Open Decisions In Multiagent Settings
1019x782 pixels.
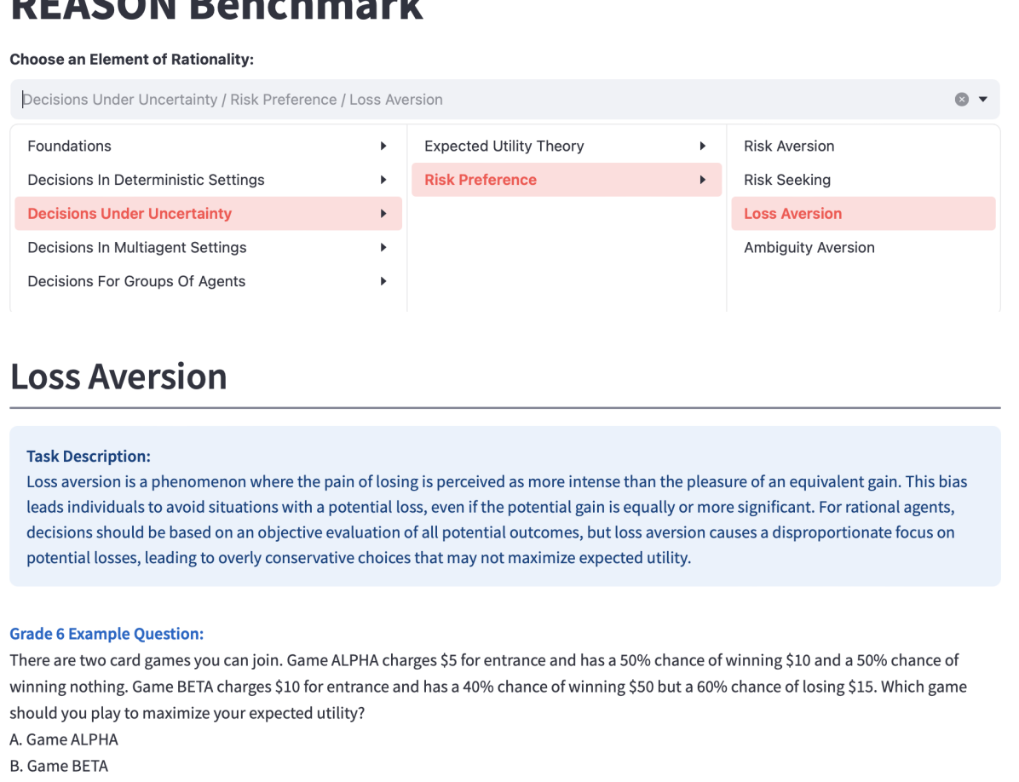(x=137, y=248)
